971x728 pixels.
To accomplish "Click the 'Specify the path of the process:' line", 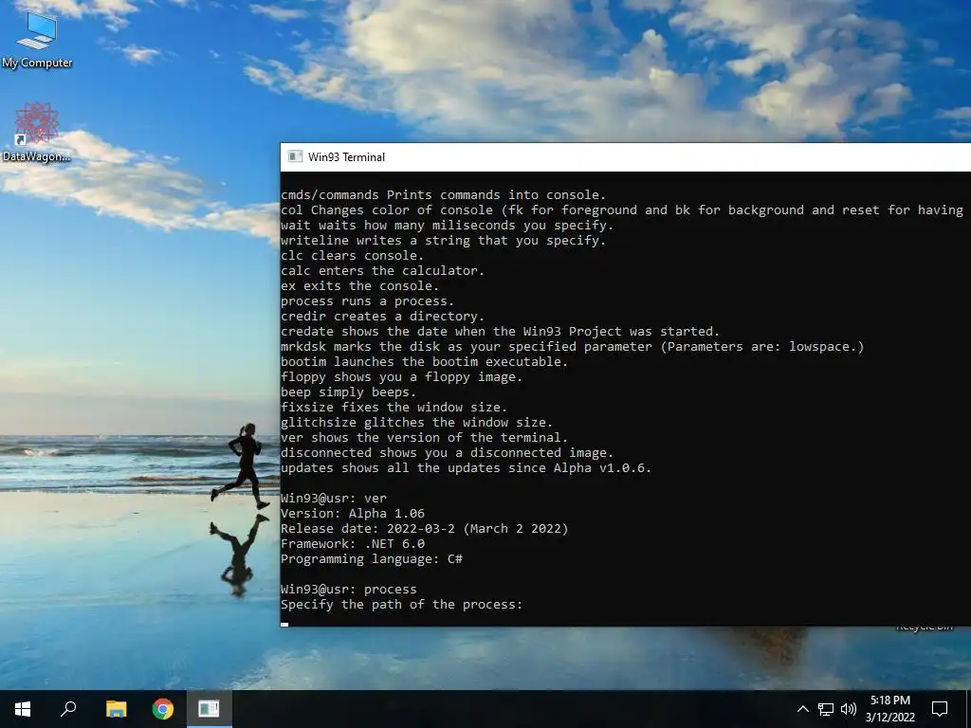I will coord(402,604).
